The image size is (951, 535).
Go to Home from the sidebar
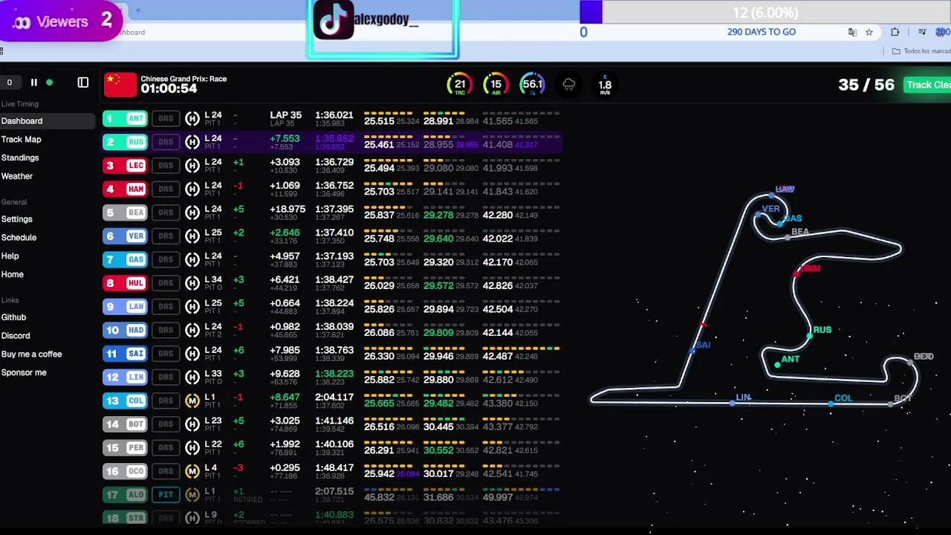[x=12, y=274]
